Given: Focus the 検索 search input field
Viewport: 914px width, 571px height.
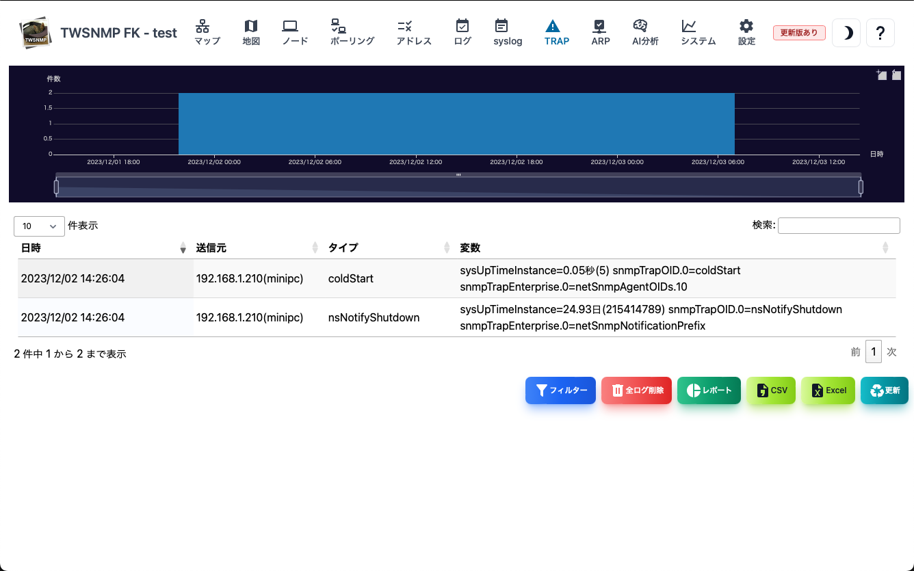Looking at the screenshot, I should 839,226.
